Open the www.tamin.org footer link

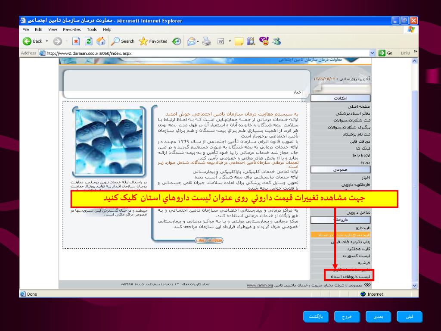click(x=260, y=285)
